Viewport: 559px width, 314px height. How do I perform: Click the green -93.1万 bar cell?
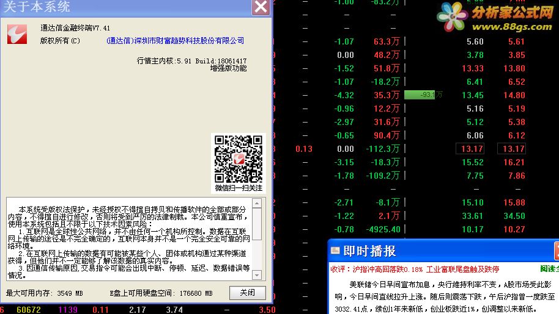pyautogui.click(x=420, y=95)
